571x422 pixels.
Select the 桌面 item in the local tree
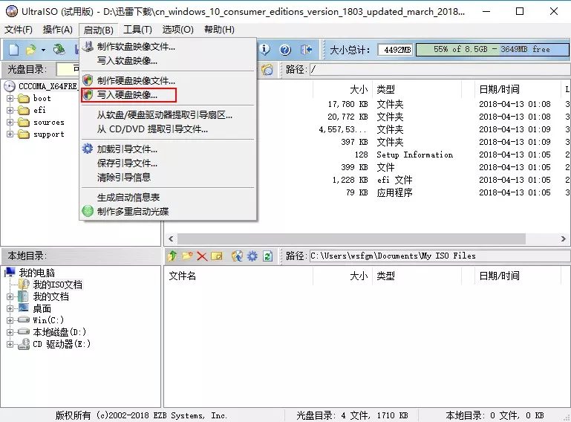(x=42, y=308)
